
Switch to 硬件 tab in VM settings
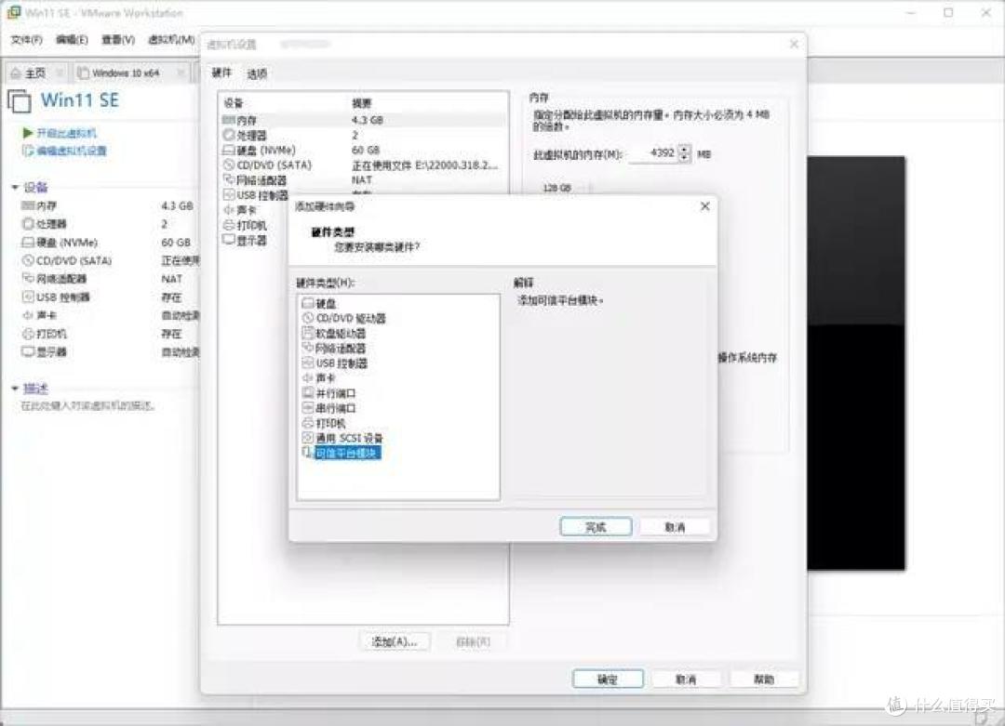tap(221, 73)
